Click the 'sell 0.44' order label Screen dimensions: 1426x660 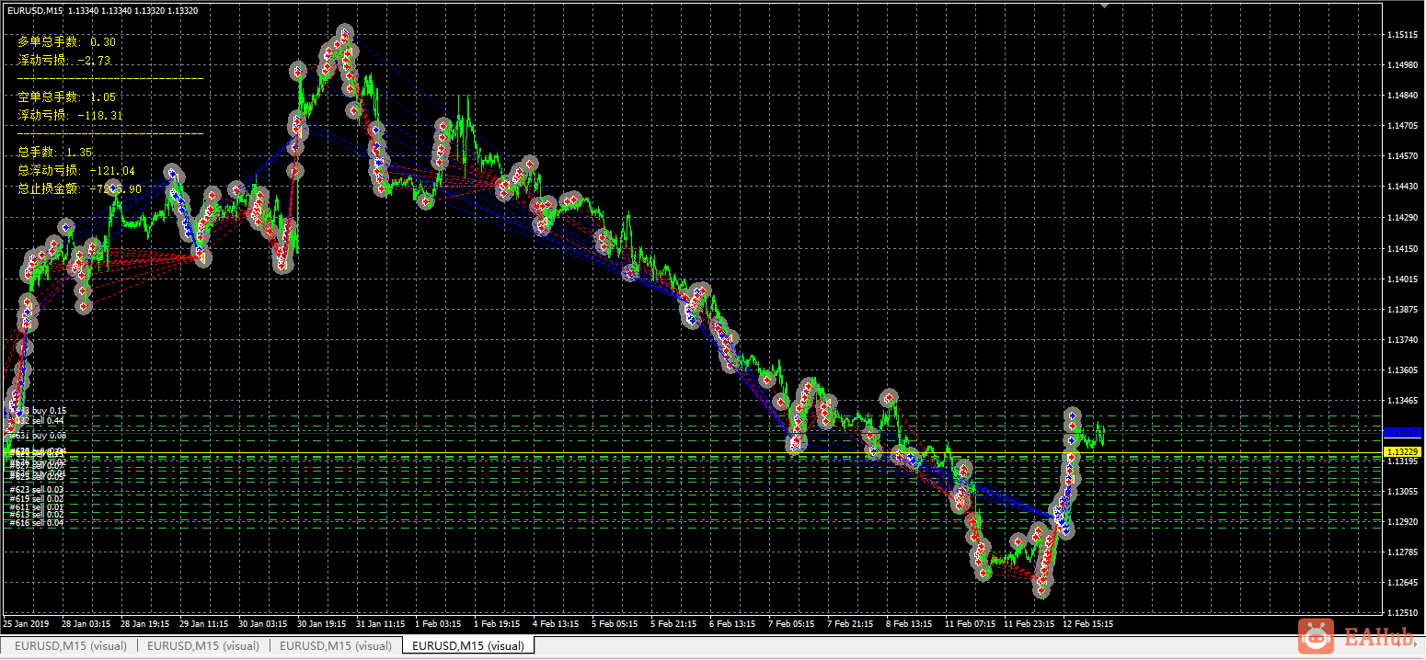(47, 420)
